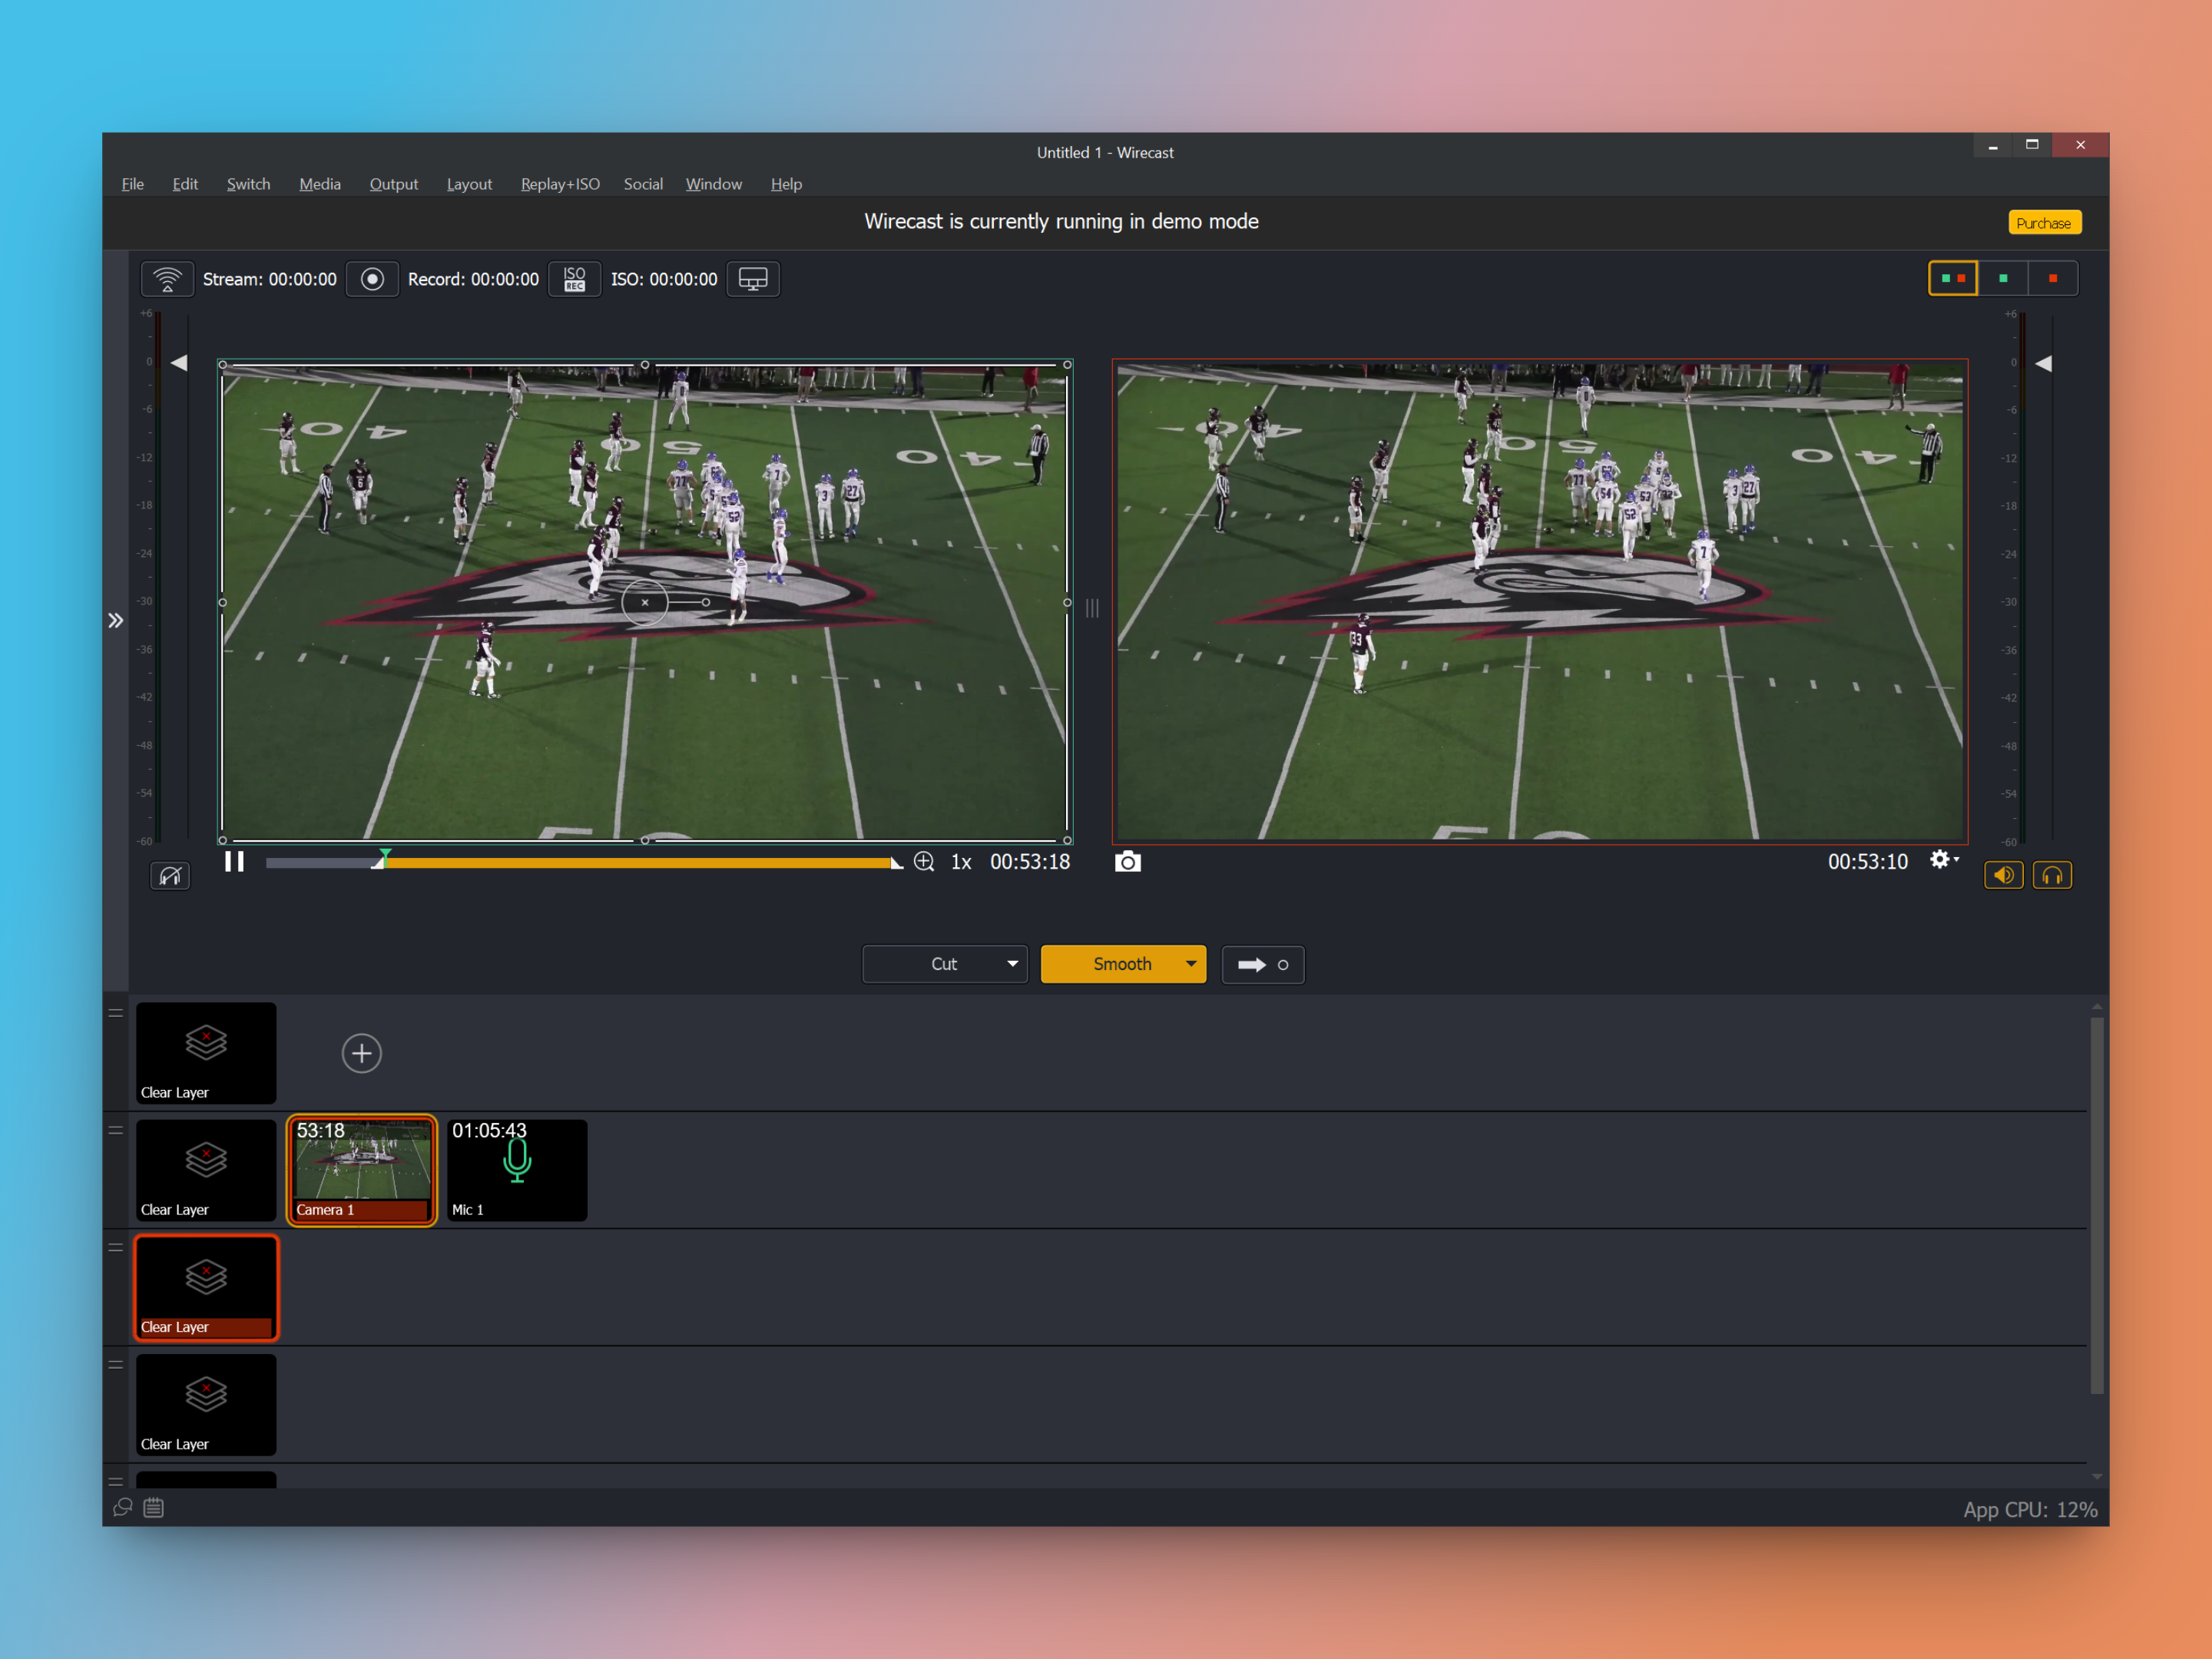Screen dimensions: 2212x1659
Task: Open the Switch menu
Action: pyautogui.click(x=248, y=184)
